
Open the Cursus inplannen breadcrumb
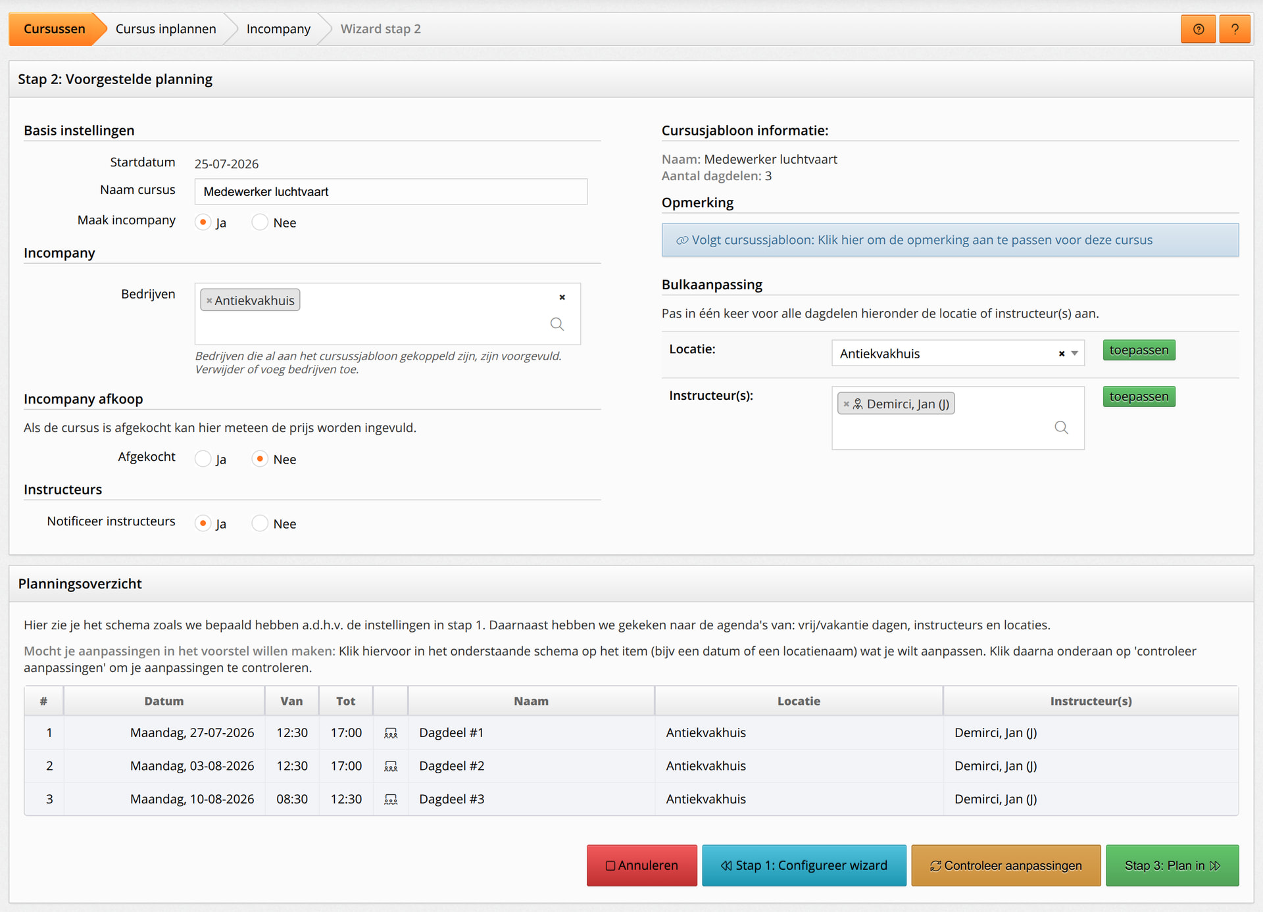pyautogui.click(x=166, y=29)
